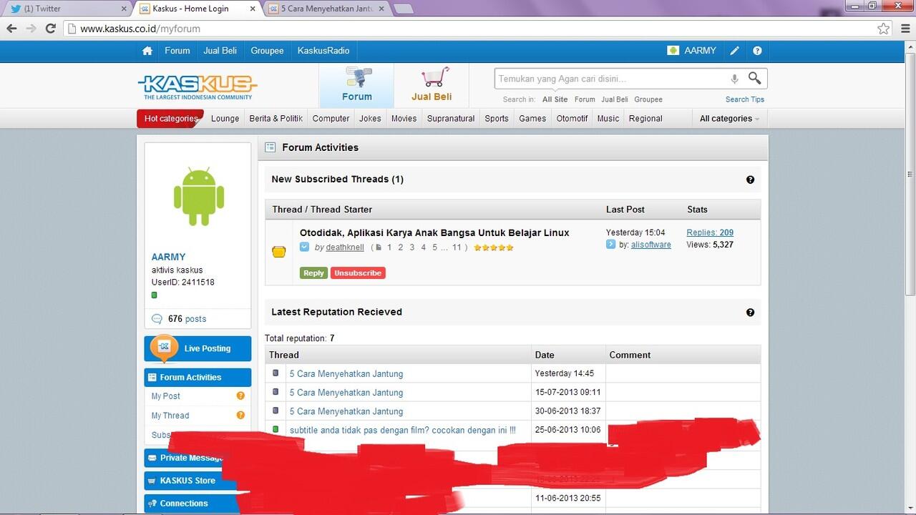
Task: Click the first-post arrow icon before deathknell
Action: [x=304, y=247]
